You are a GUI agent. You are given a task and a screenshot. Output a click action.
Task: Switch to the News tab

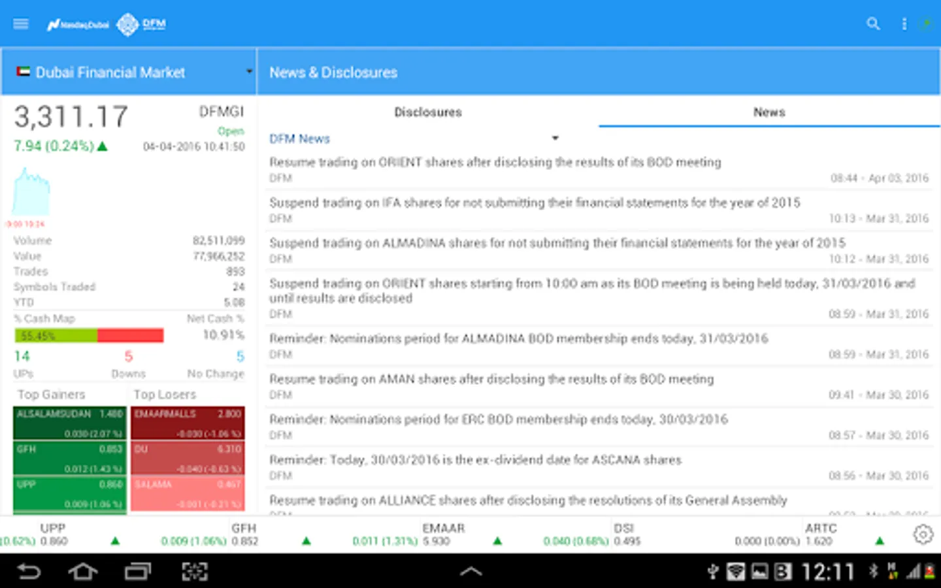coord(769,112)
